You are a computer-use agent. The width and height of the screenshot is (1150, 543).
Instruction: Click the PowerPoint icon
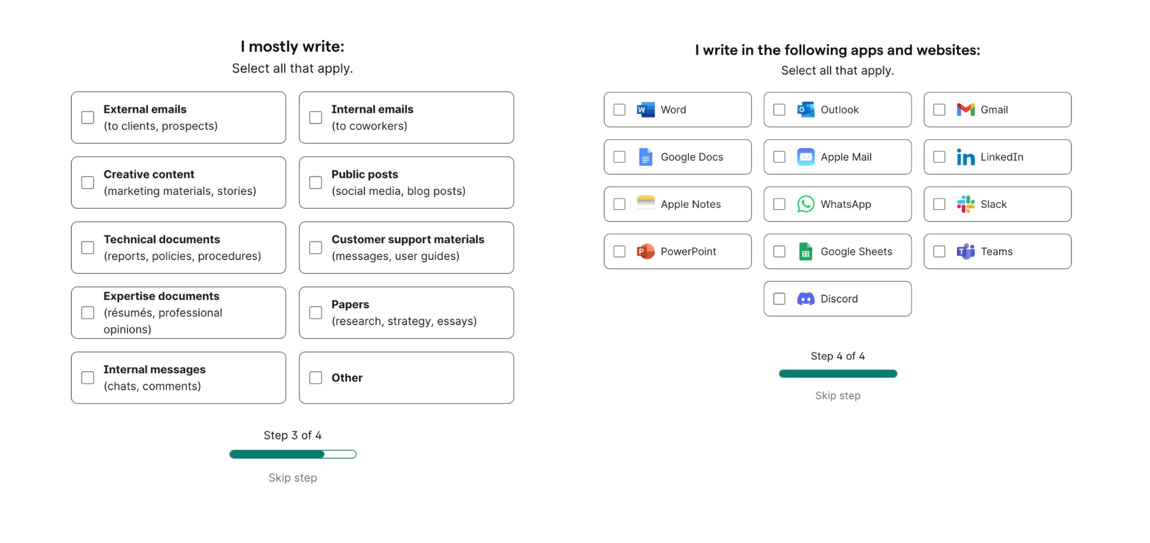point(644,251)
